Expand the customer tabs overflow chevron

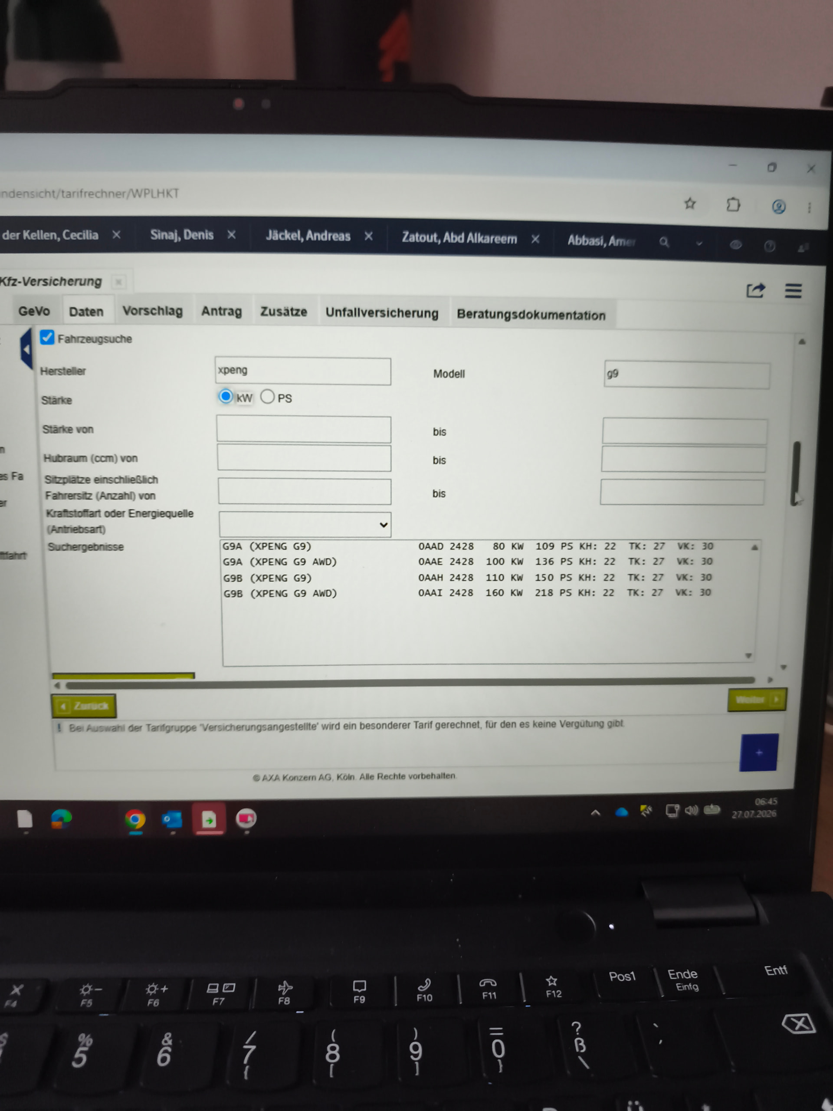click(699, 243)
